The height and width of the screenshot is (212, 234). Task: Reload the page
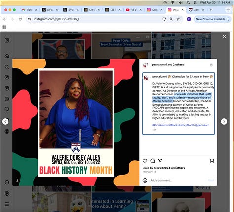pyautogui.click(x=20, y=19)
